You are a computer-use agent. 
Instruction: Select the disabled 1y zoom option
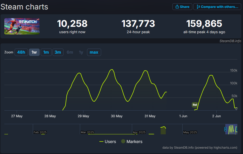(x=81, y=52)
